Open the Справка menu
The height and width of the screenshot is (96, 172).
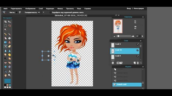pos(87,9)
